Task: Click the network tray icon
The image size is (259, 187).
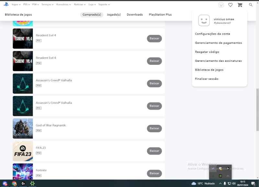Action: tap(229, 183)
